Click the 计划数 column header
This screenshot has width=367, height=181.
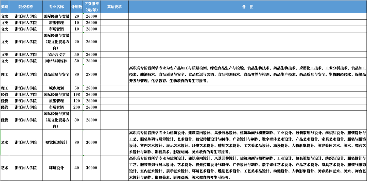[76, 6]
